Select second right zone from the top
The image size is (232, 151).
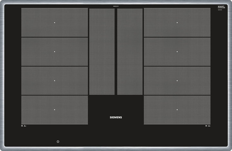(x=177, y=52)
